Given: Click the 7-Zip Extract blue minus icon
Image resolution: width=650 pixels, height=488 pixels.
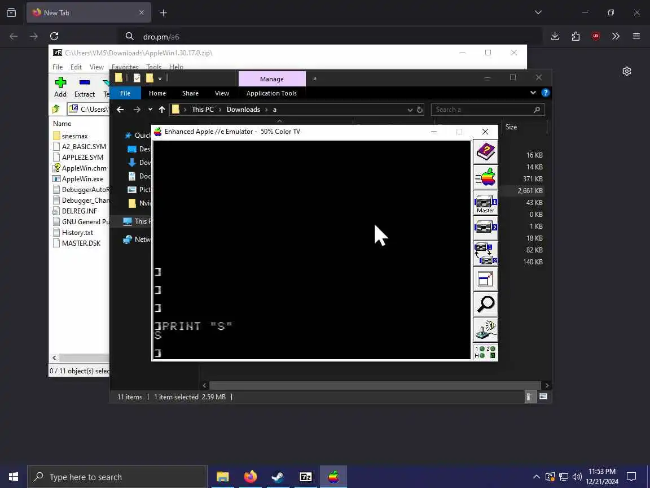Looking at the screenshot, I should coord(85,87).
